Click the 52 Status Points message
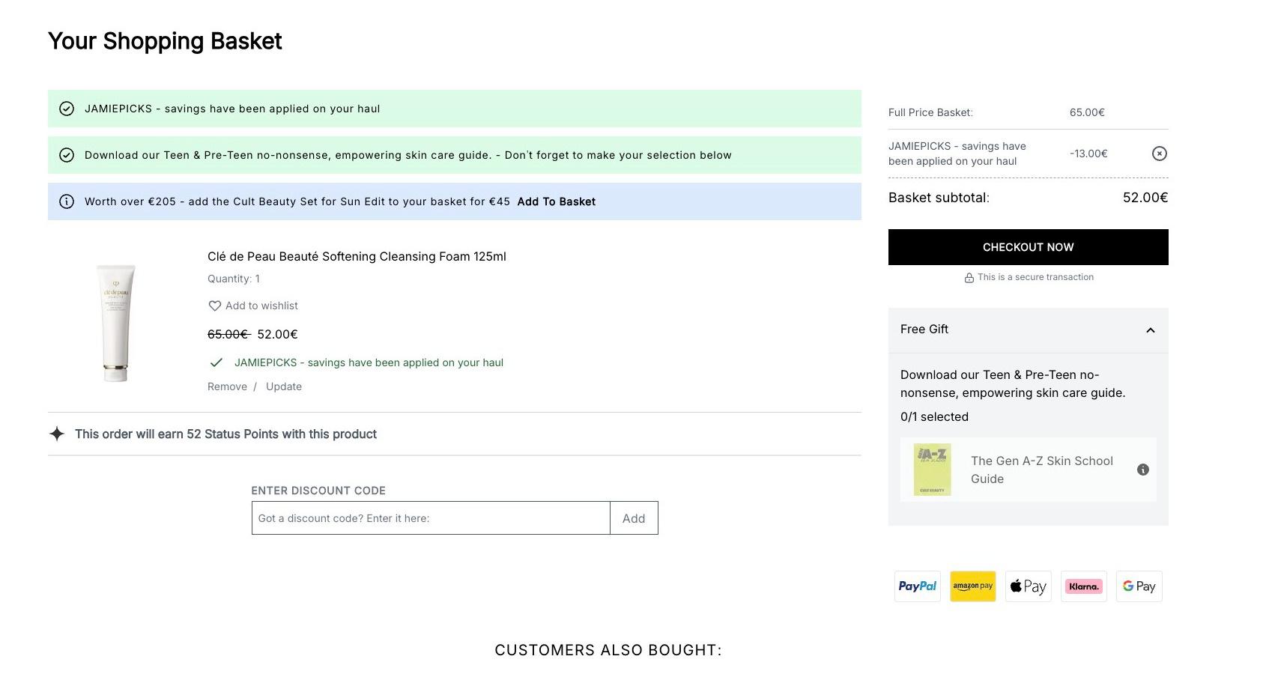1266x692 pixels. point(225,434)
